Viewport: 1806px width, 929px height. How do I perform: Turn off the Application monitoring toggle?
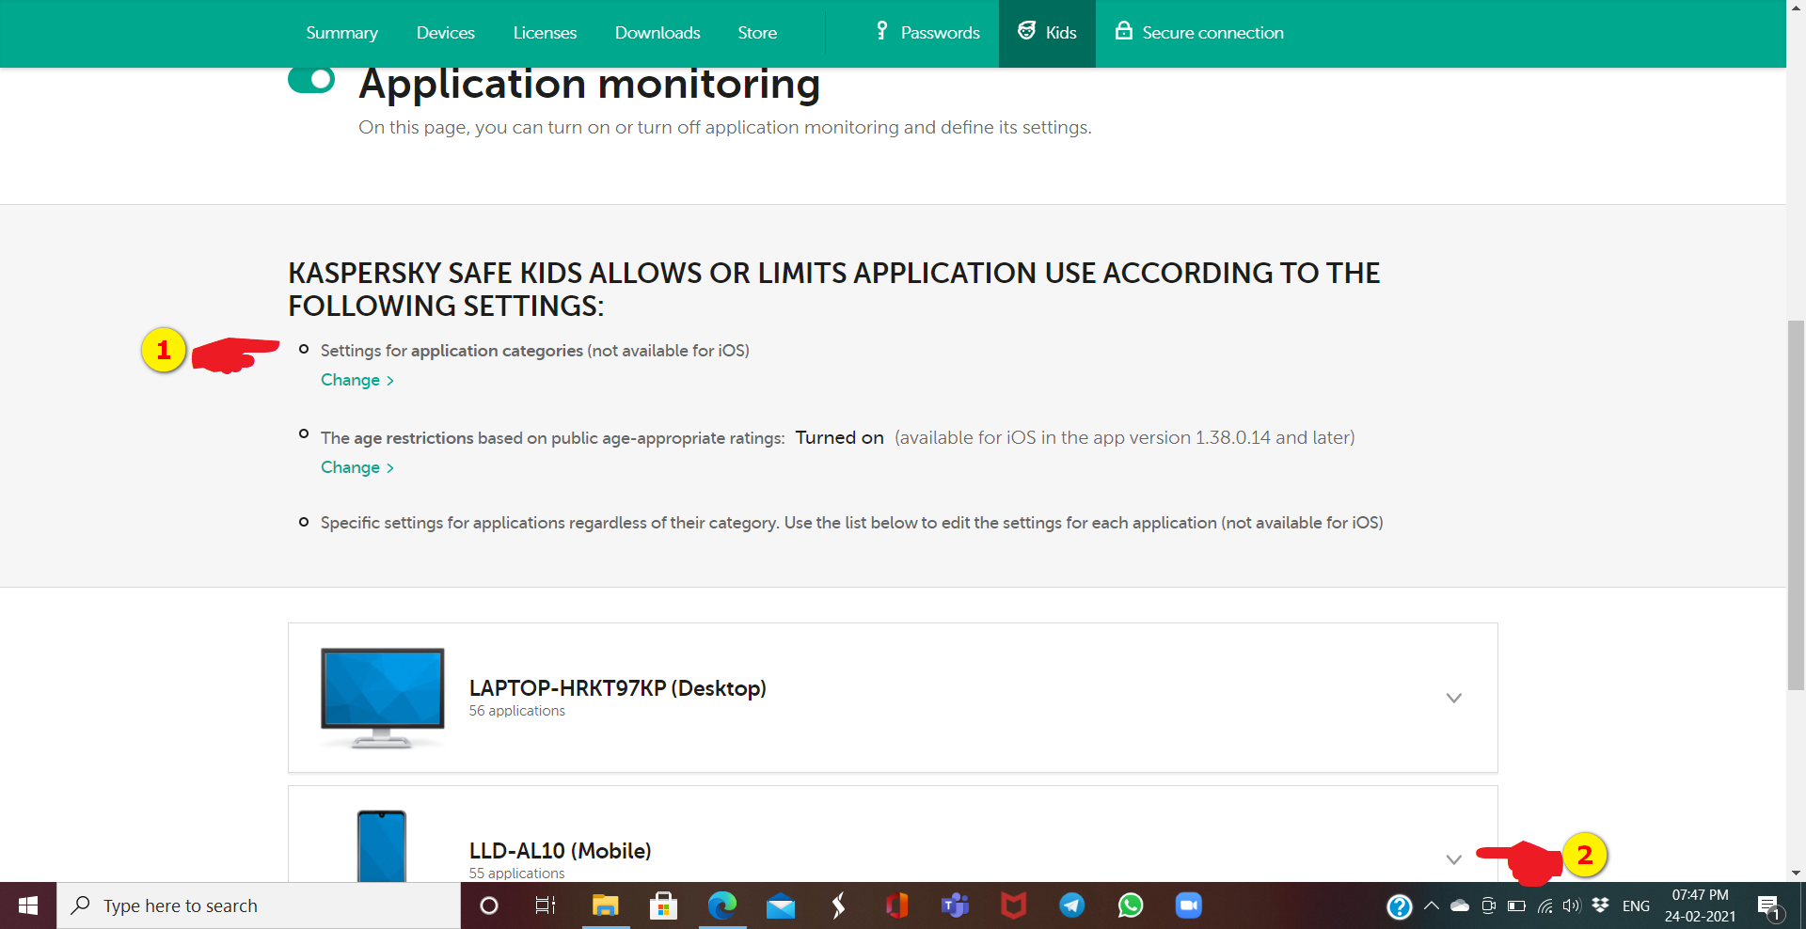point(311,80)
